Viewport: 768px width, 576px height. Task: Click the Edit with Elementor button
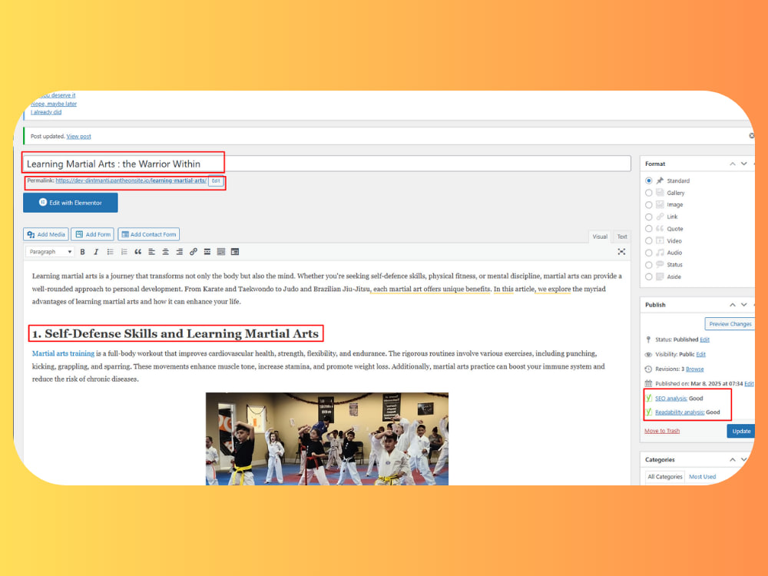pos(71,203)
